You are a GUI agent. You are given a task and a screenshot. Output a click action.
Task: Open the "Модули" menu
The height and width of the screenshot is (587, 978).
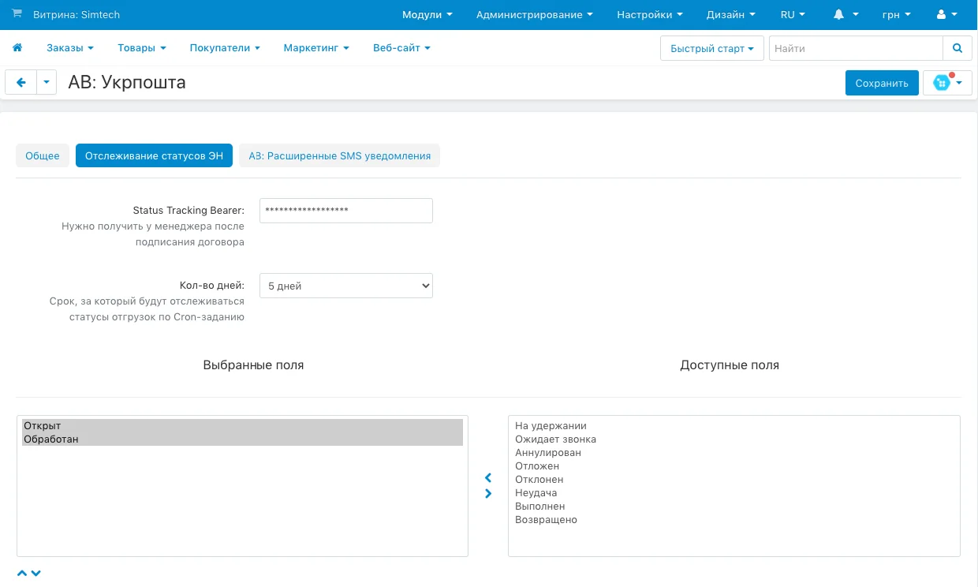click(x=427, y=15)
